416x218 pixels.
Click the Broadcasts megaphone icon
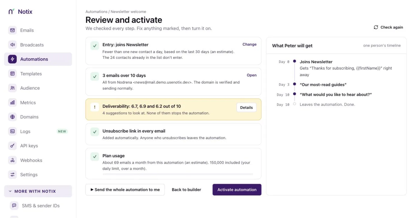pos(12,45)
